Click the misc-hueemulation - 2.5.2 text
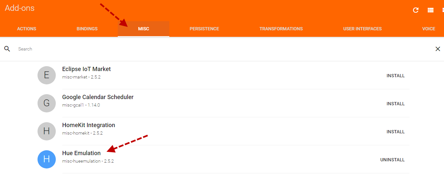Screen dimensions: 444x175 coord(88,161)
